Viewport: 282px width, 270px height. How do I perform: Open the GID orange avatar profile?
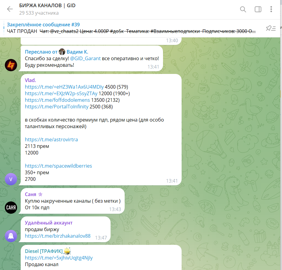tap(11, 65)
